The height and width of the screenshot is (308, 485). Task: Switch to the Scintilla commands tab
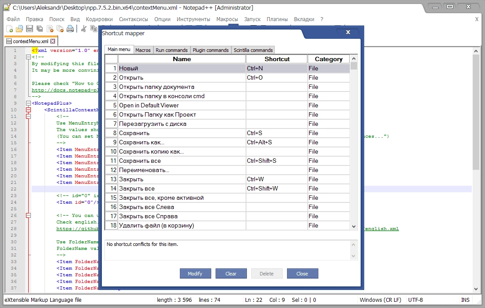[x=253, y=50]
